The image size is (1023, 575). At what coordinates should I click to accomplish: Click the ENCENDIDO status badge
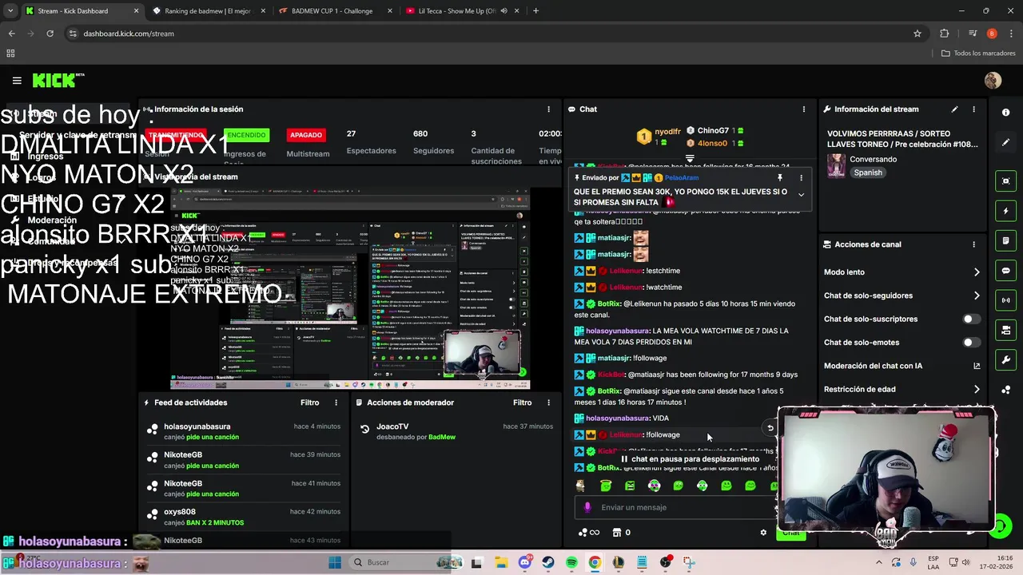[246, 135]
